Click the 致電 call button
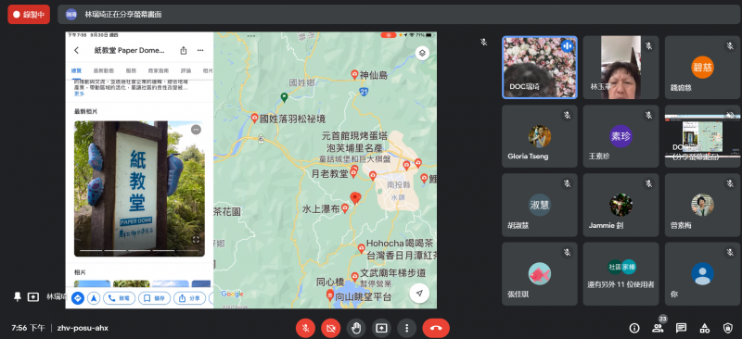The height and width of the screenshot is (339, 742). (120, 298)
